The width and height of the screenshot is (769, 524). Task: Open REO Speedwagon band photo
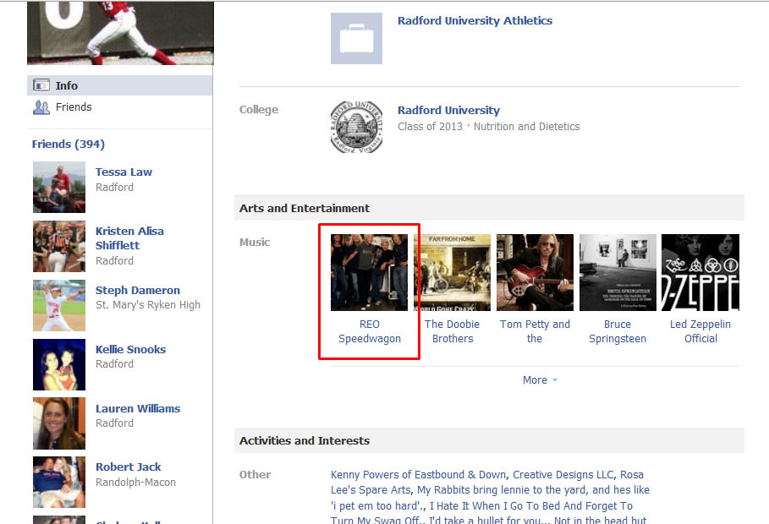click(369, 273)
